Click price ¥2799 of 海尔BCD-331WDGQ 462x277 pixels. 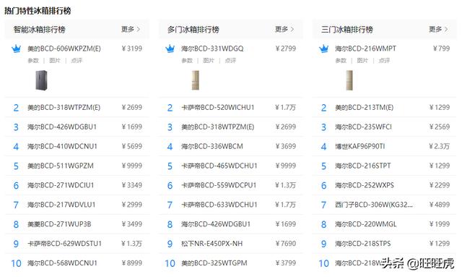tap(286, 48)
